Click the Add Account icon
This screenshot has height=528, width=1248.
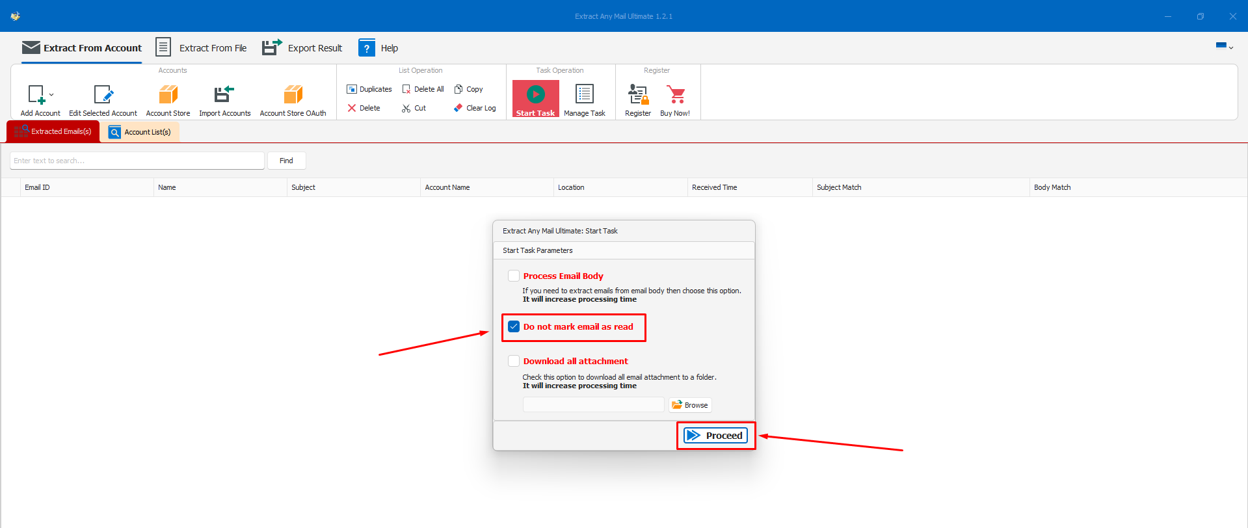tap(36, 95)
